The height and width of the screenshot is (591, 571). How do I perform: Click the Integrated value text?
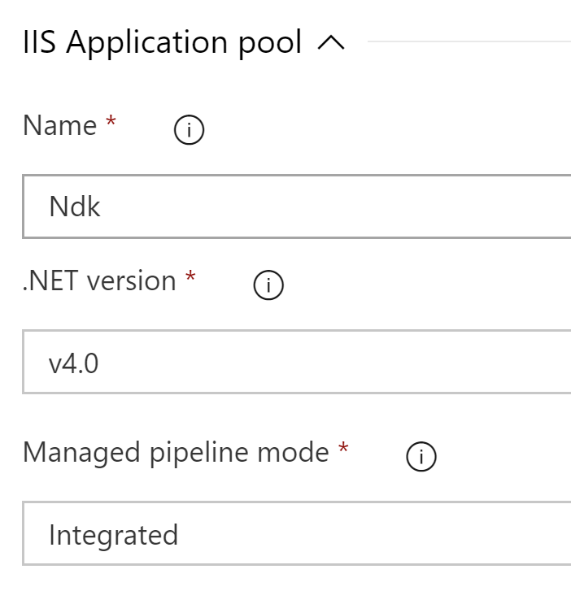pyautogui.click(x=113, y=535)
